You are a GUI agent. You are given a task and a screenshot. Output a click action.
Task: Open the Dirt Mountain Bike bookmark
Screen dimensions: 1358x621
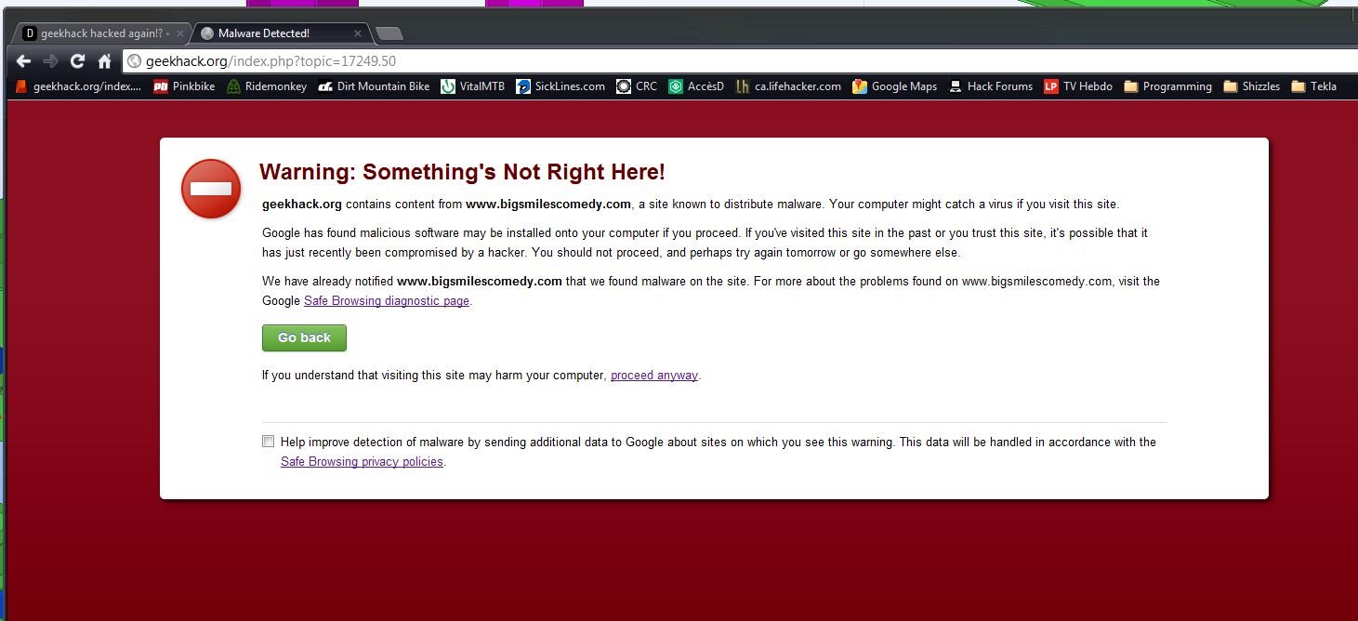tap(374, 86)
